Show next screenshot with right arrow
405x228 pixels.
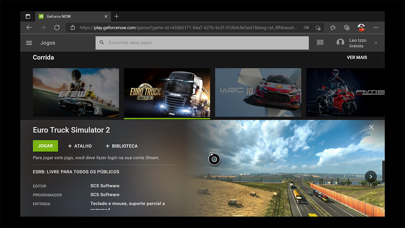click(371, 176)
